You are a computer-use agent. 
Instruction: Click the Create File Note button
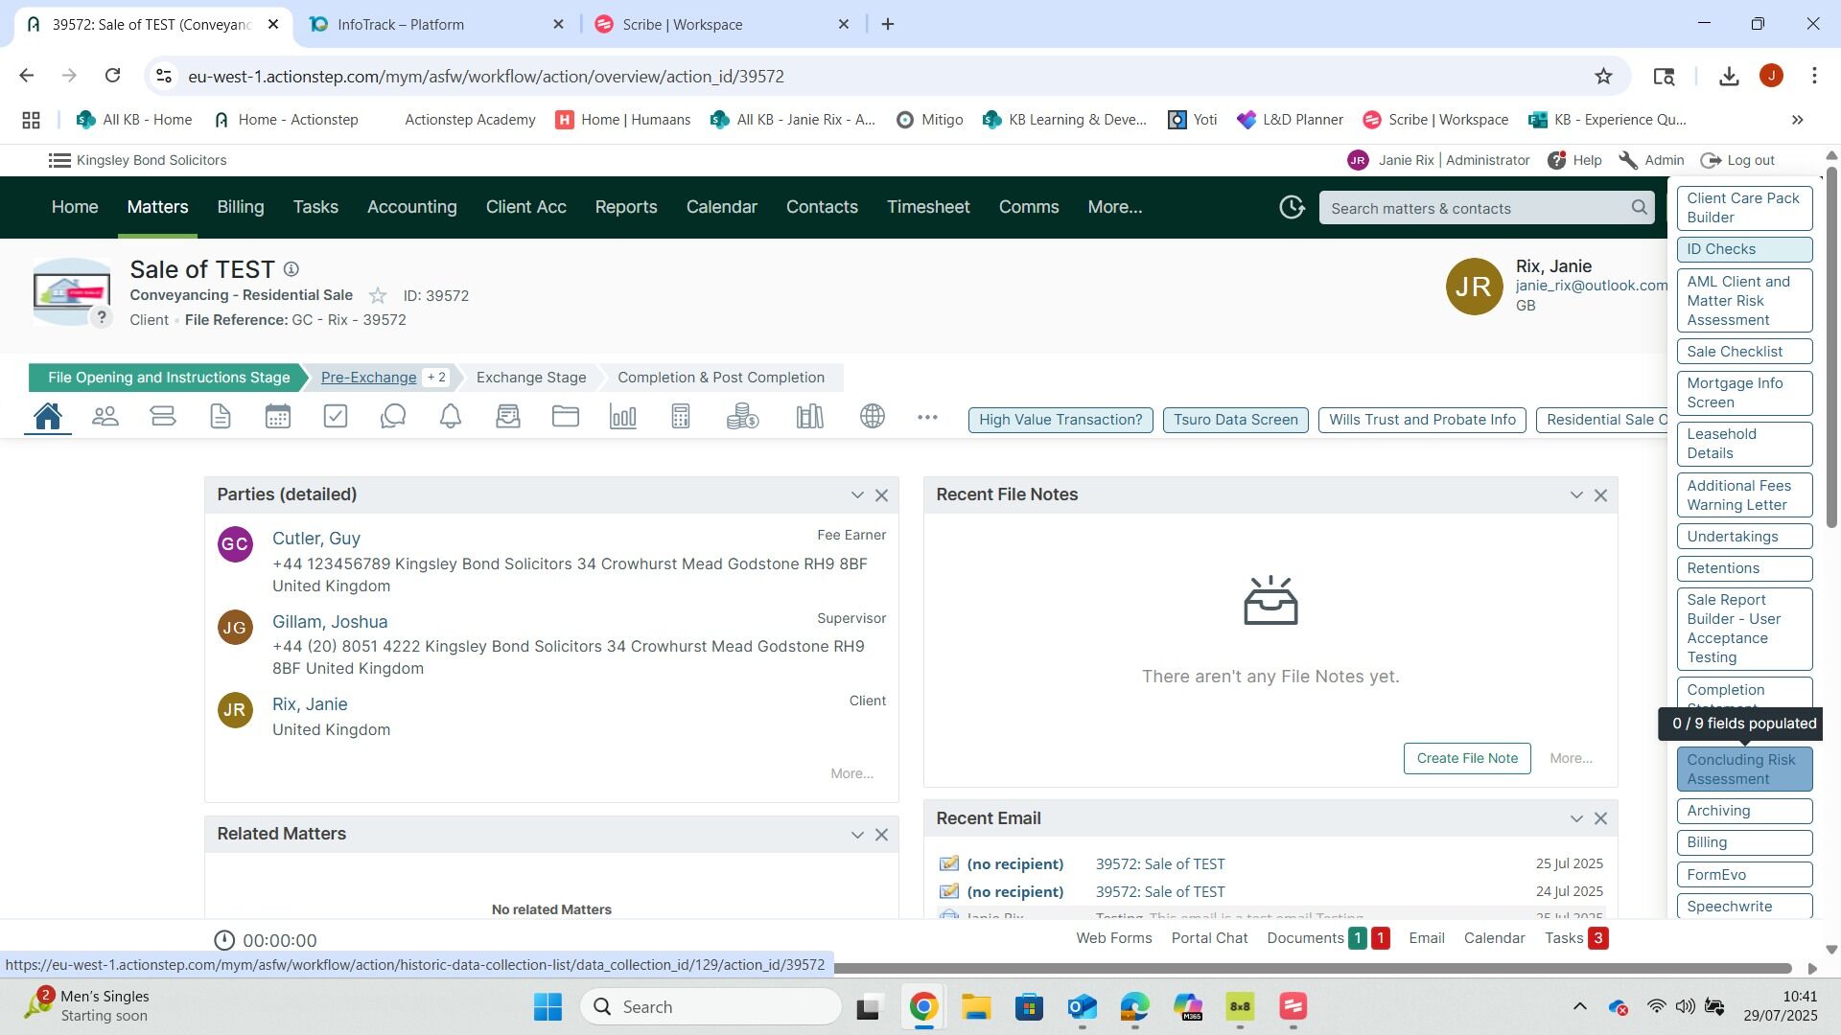(x=1467, y=758)
